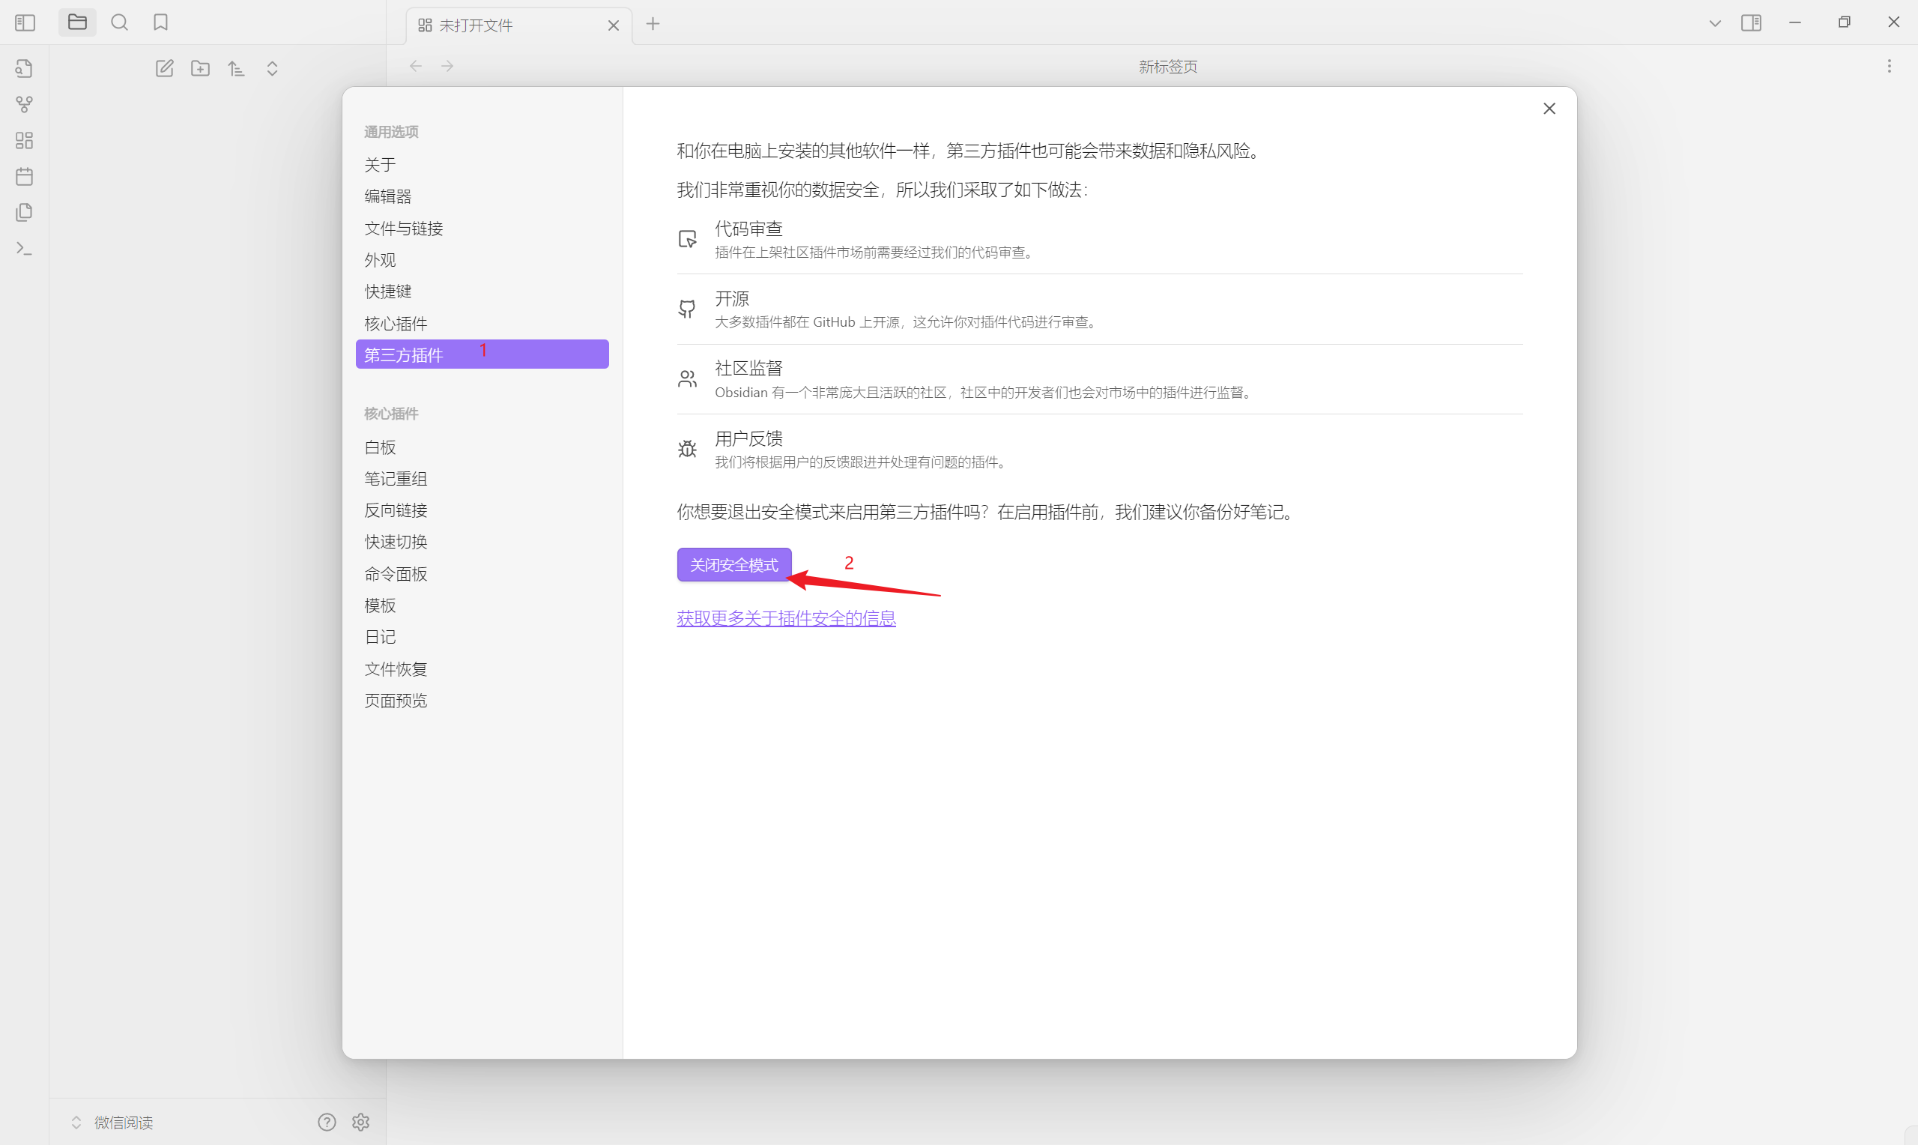
Task: Create a new folder icon
Action: click(201, 69)
